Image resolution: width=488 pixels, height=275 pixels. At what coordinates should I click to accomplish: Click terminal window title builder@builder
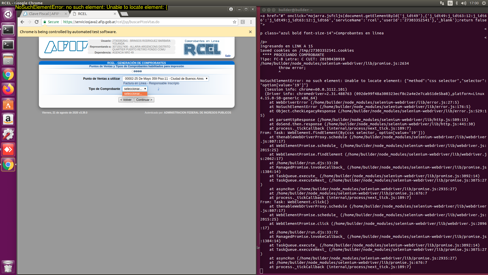coord(296,10)
